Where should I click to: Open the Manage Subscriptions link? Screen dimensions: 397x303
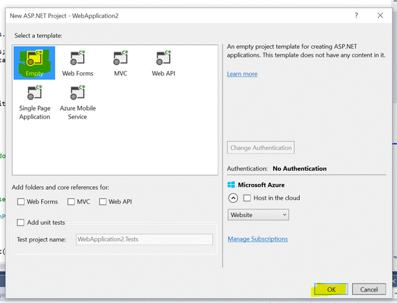[257, 239]
